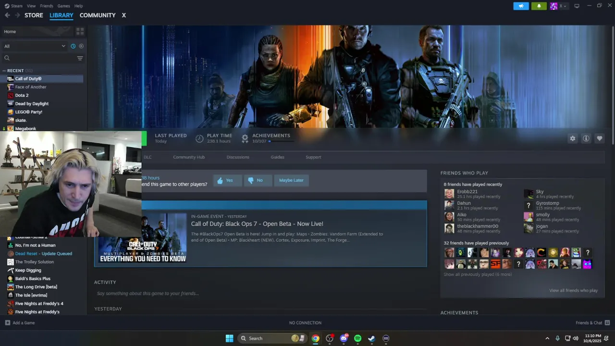Open Windows Start menu
The width and height of the screenshot is (615, 346).
[229, 338]
